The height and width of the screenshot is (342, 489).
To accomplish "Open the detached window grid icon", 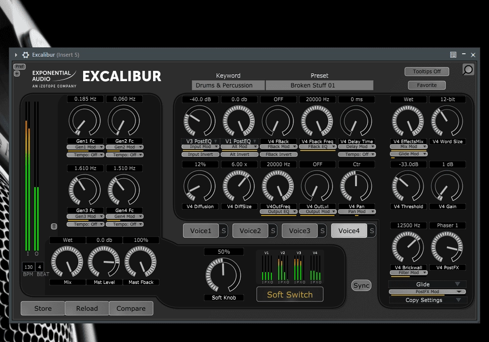I will 453,55.
